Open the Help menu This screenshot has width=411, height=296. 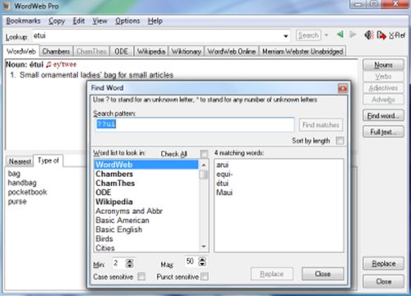[155, 21]
